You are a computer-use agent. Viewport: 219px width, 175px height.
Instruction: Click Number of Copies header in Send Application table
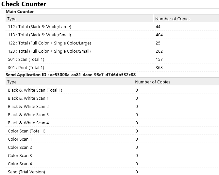[x=152, y=82]
